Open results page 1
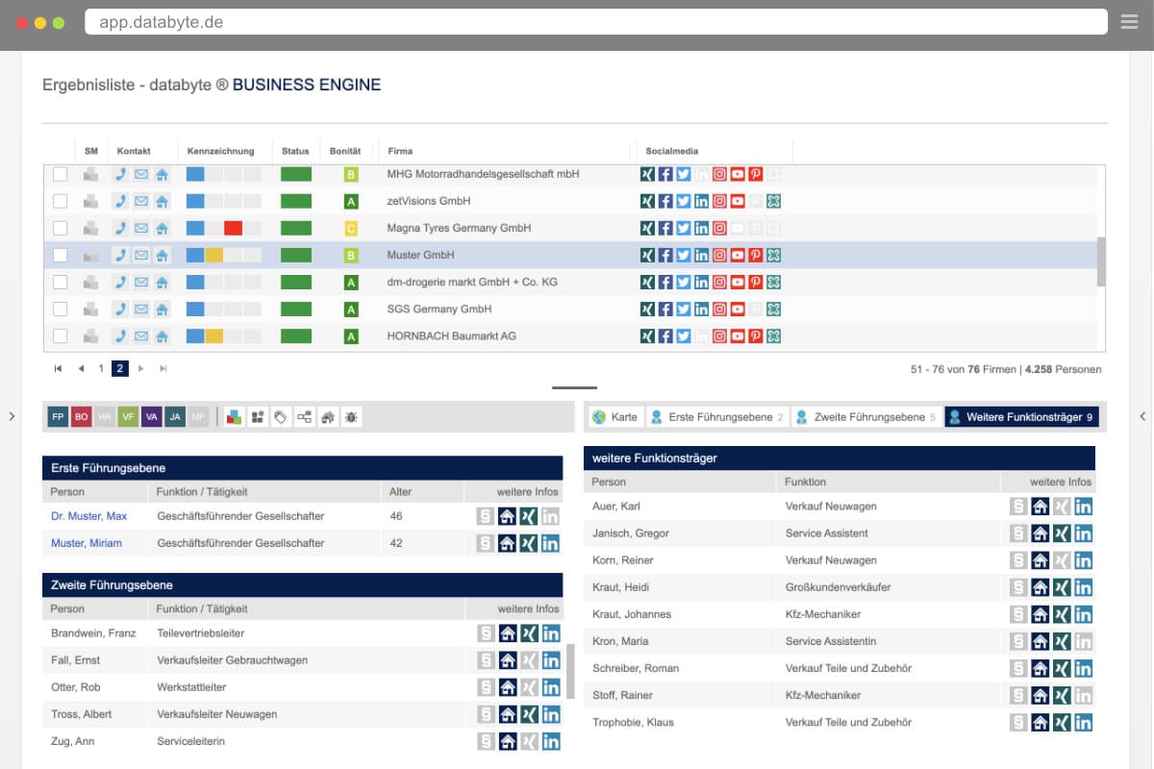 pyautogui.click(x=101, y=368)
